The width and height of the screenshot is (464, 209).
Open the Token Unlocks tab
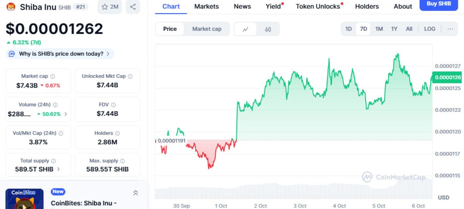(x=317, y=7)
